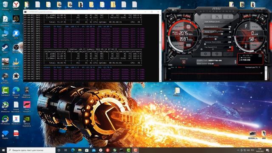Click the Afterburner OC Scanner button
The height and width of the screenshot is (153, 272).
click(217, 17)
